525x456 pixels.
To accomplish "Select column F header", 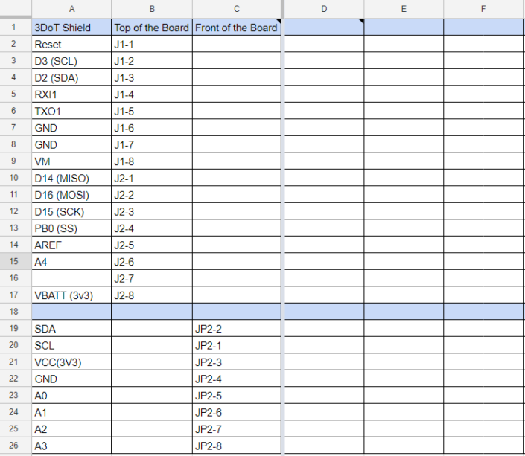I will [x=483, y=9].
